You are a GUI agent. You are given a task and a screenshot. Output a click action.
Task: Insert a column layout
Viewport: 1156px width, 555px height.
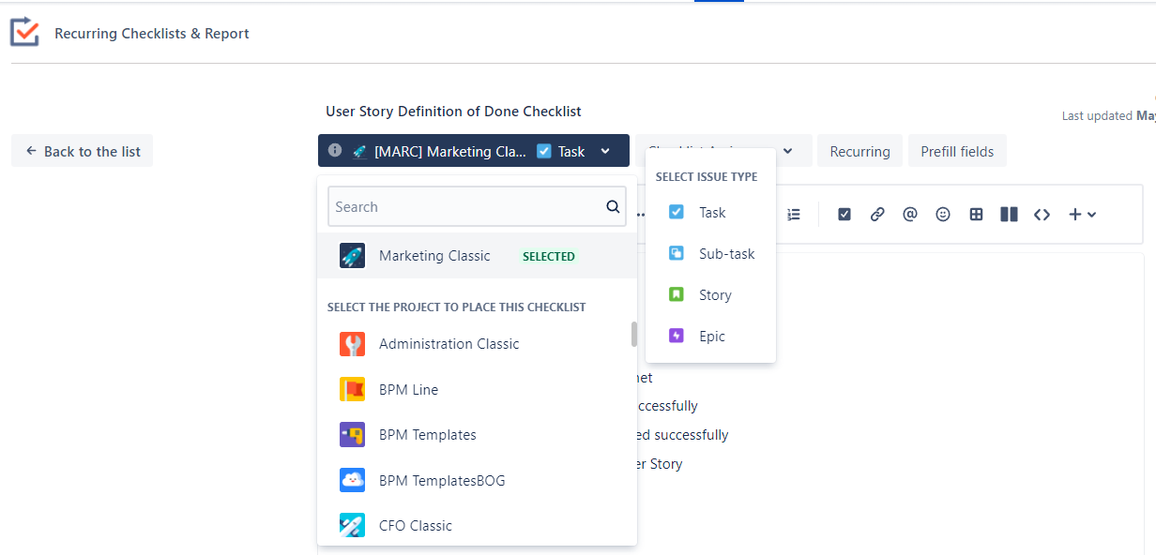1009,215
